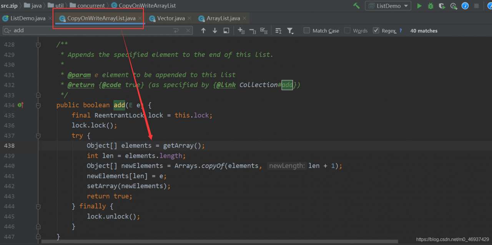This screenshot has width=492, height=245.
Task: Build project with the hammer icon
Action: click(357, 6)
